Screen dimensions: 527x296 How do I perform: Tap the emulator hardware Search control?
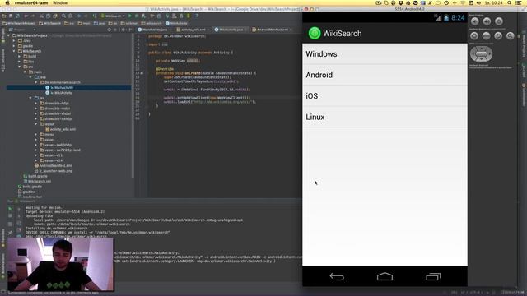tap(511, 35)
